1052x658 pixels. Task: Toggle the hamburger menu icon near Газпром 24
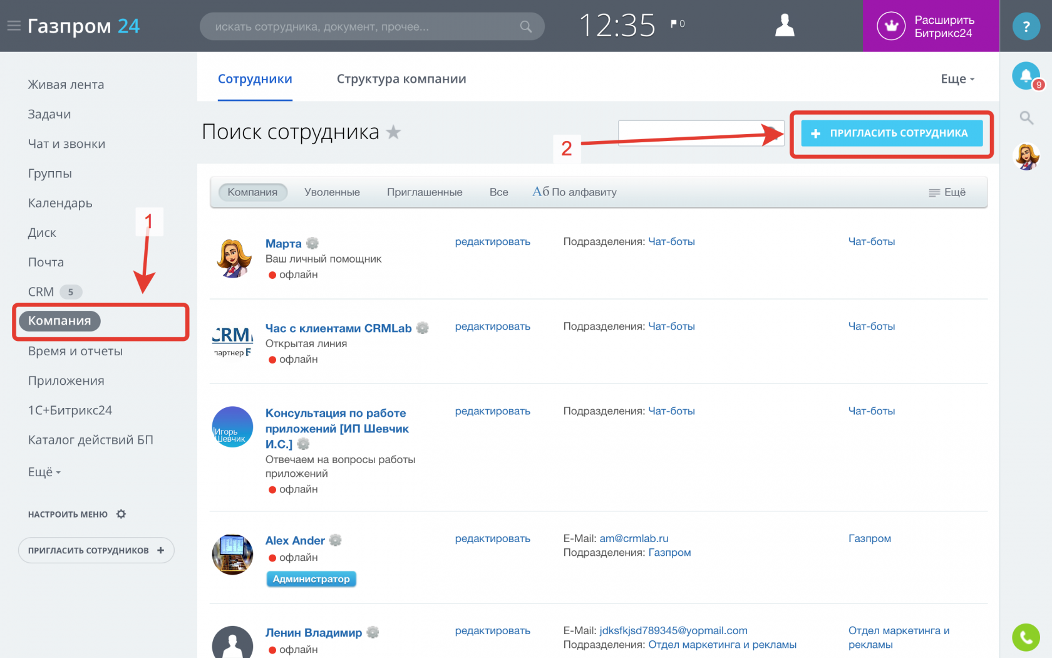(13, 26)
